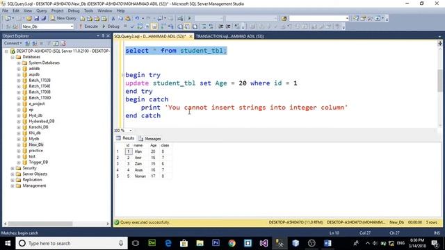Open Dreamweaver from the taskbar
445x250 pixels.
point(152,243)
